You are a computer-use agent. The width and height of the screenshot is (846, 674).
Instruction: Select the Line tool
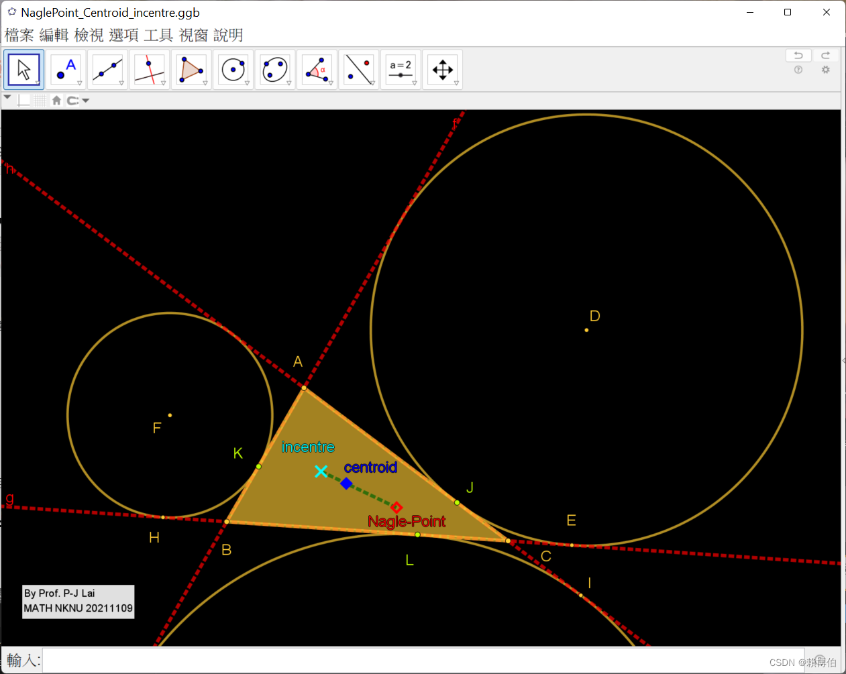107,69
